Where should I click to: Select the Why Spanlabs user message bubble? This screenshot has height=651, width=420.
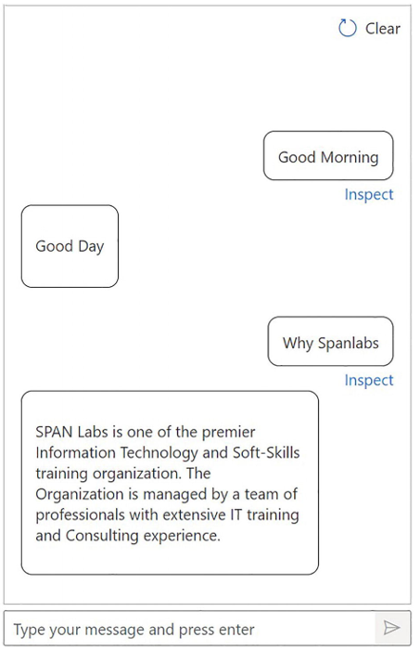330,341
